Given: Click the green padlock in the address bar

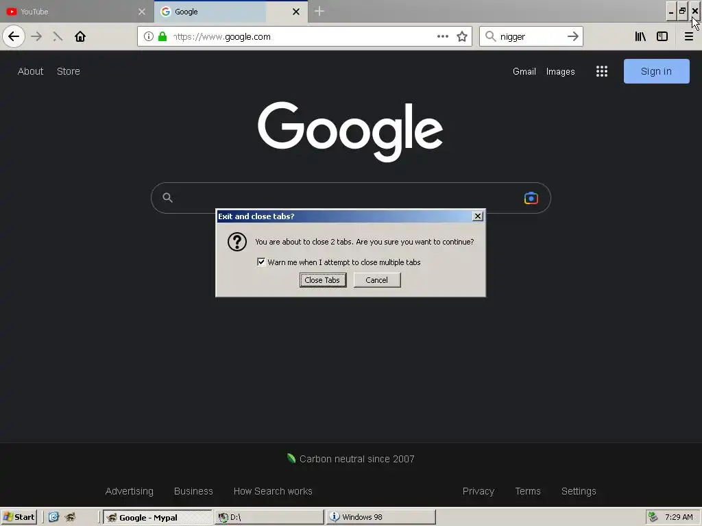Looking at the screenshot, I should click(162, 36).
